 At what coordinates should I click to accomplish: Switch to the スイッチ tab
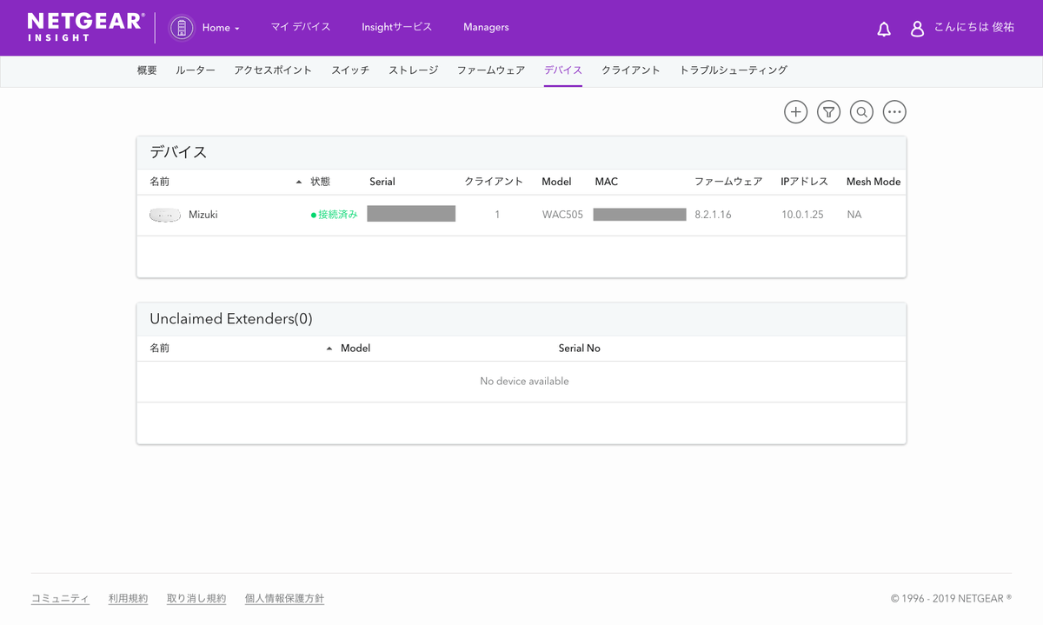tap(350, 70)
